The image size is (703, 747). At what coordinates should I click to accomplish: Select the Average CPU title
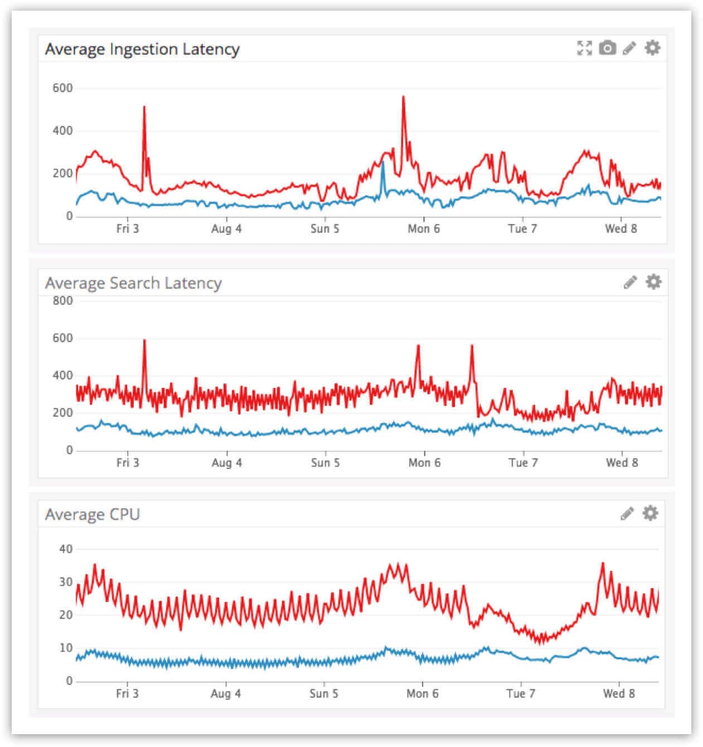pyautogui.click(x=93, y=514)
